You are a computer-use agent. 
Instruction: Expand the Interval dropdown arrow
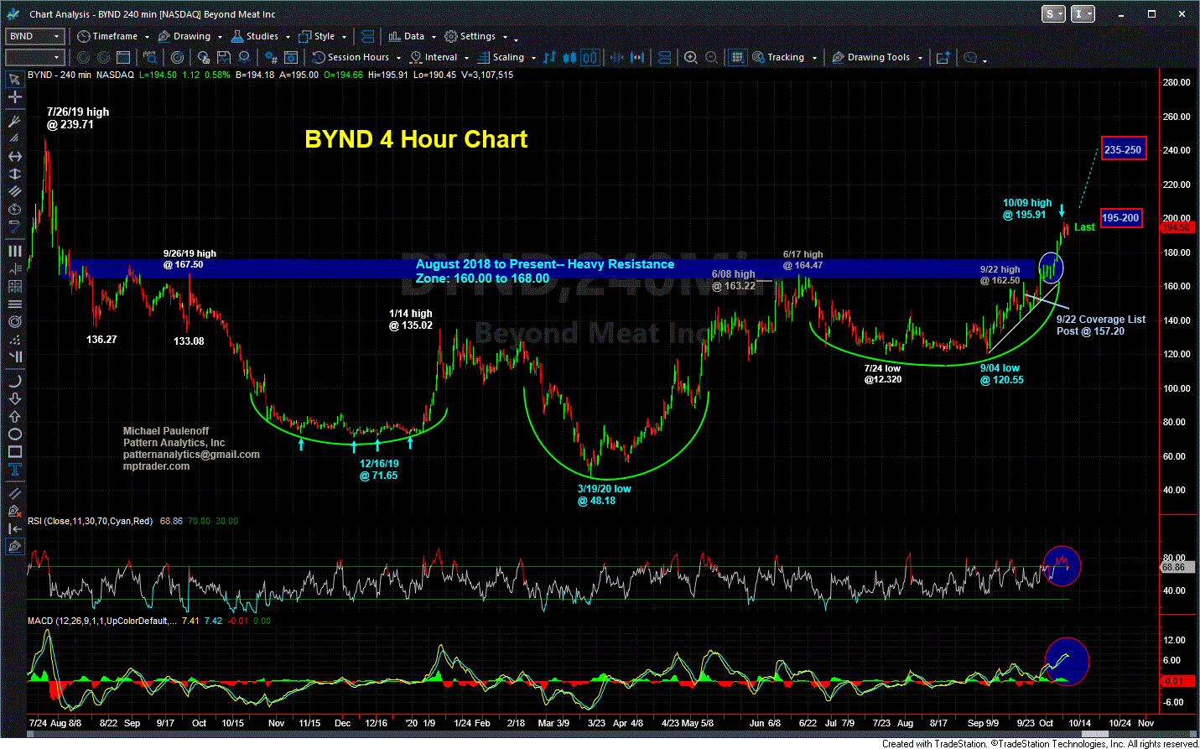pos(466,58)
